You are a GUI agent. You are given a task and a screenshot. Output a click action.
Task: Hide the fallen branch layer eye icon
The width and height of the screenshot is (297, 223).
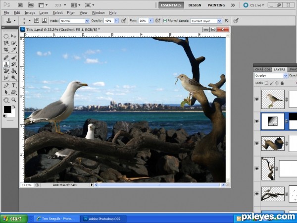coord(256,194)
